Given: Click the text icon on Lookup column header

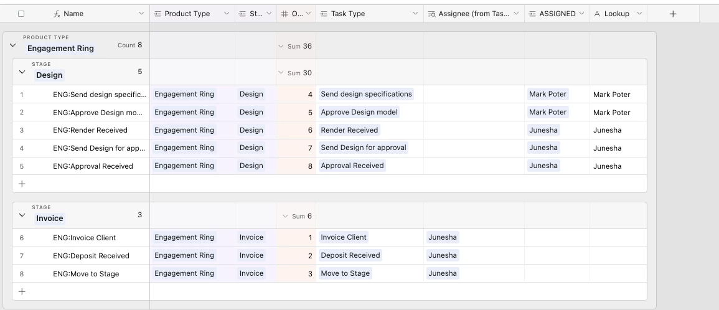Looking at the screenshot, I should 597,14.
